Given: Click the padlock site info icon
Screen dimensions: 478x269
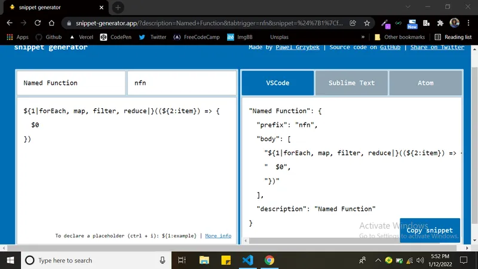Looking at the screenshot, I should coord(69,23).
